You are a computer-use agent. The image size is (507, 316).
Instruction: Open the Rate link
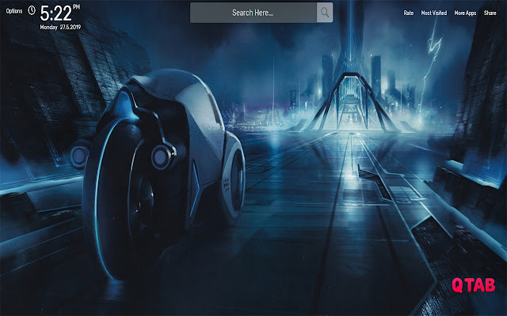pos(409,13)
